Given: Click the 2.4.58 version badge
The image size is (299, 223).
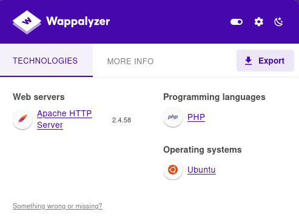Looking at the screenshot, I should (x=121, y=120).
